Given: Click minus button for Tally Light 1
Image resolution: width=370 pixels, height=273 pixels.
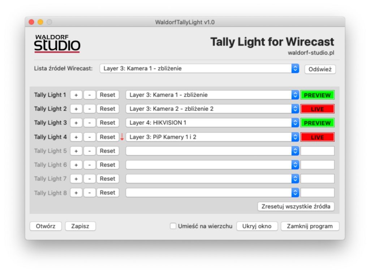Looking at the screenshot, I should 90,95.
